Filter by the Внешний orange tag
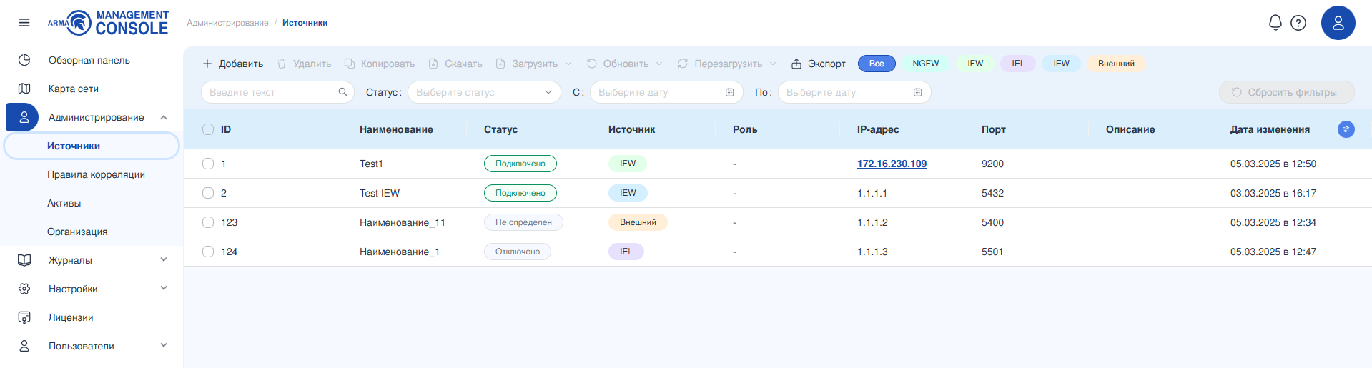This screenshot has height=368, width=1372. [1116, 64]
